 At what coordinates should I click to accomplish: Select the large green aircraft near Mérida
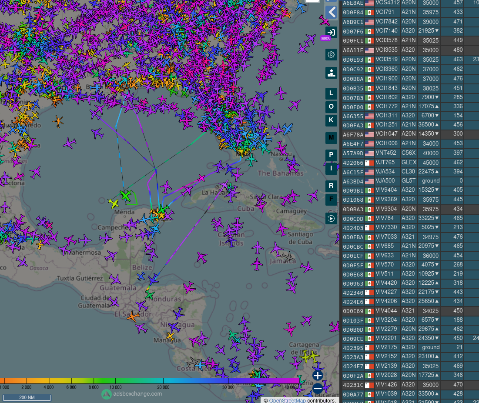pyautogui.click(x=126, y=195)
